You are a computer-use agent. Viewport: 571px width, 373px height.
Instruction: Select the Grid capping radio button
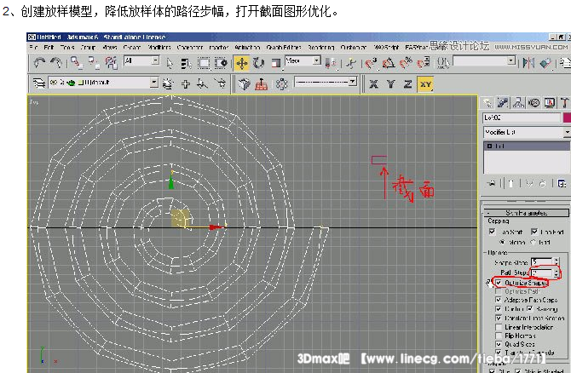pyautogui.click(x=534, y=242)
